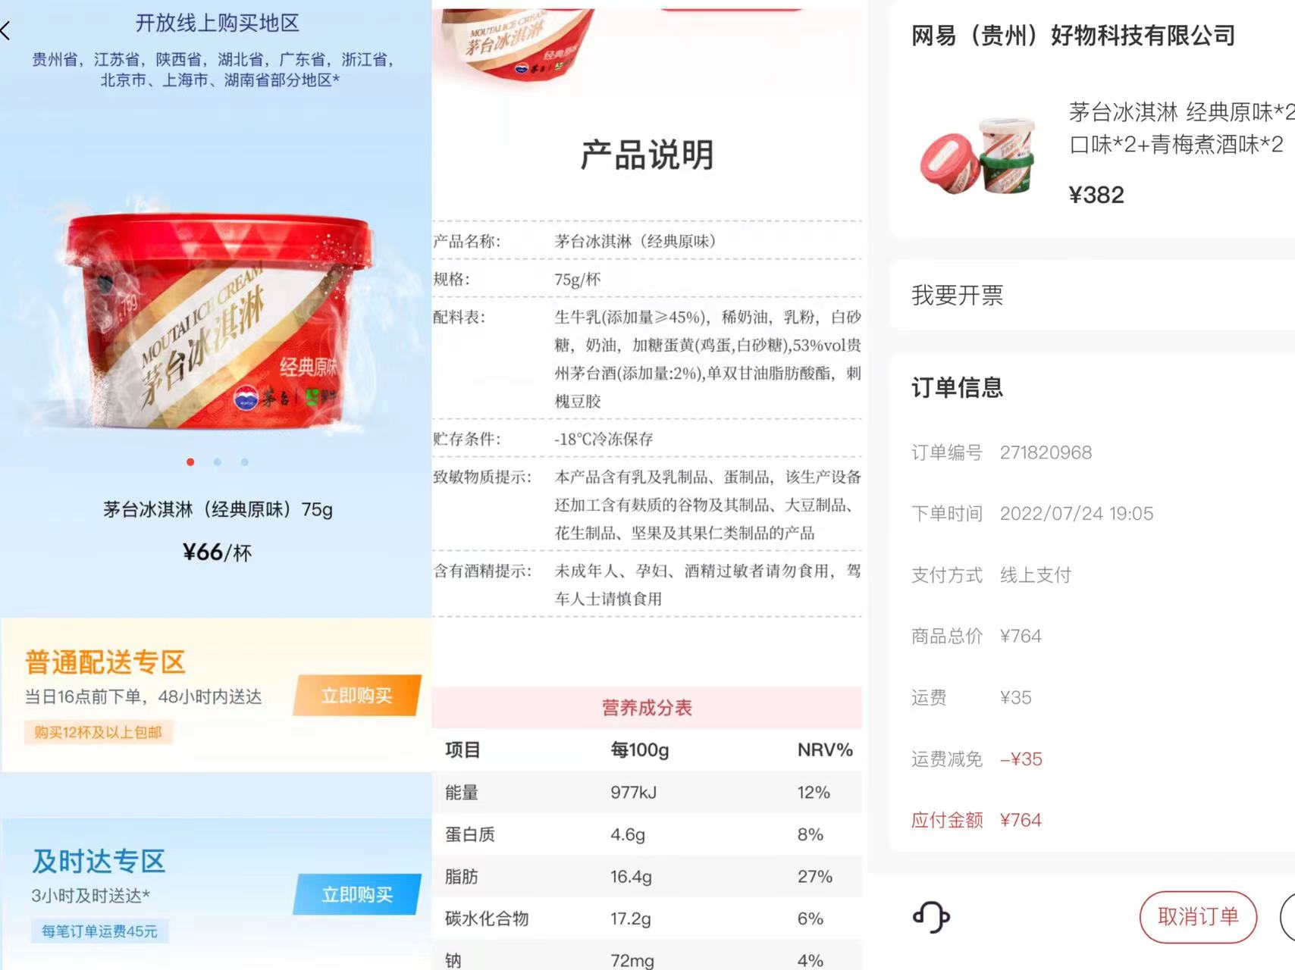The image size is (1295, 970).
Task: Open the order item thumbnail image
Action: (x=978, y=155)
